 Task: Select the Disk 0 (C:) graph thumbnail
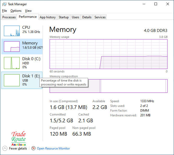click(x=12, y=63)
